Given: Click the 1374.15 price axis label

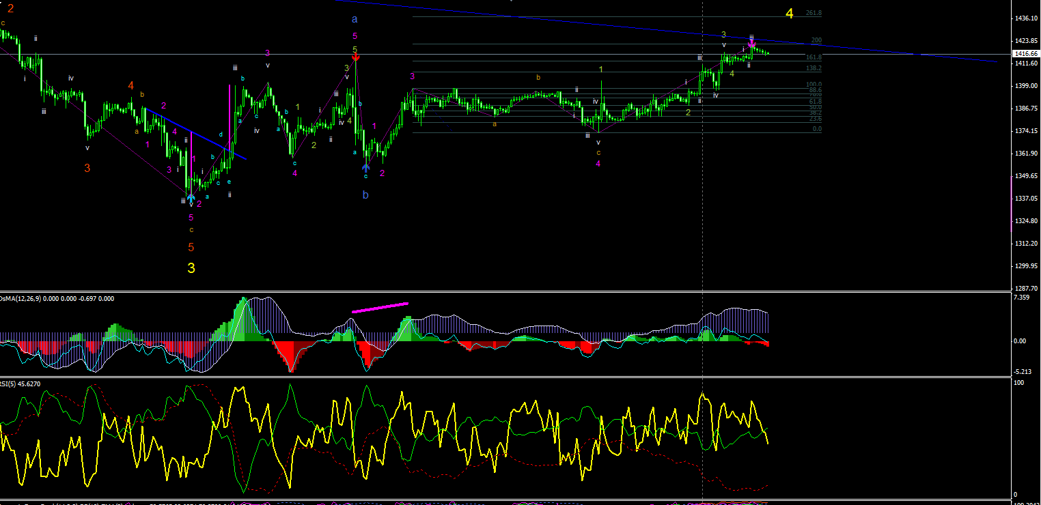Looking at the screenshot, I should click(1027, 131).
